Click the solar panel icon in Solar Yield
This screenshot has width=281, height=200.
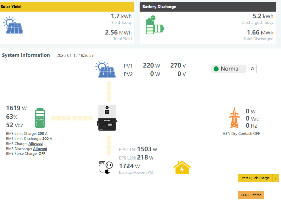pyautogui.click(x=13, y=25)
